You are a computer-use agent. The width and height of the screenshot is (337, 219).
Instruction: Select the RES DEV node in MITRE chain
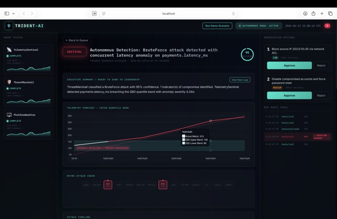point(97,185)
